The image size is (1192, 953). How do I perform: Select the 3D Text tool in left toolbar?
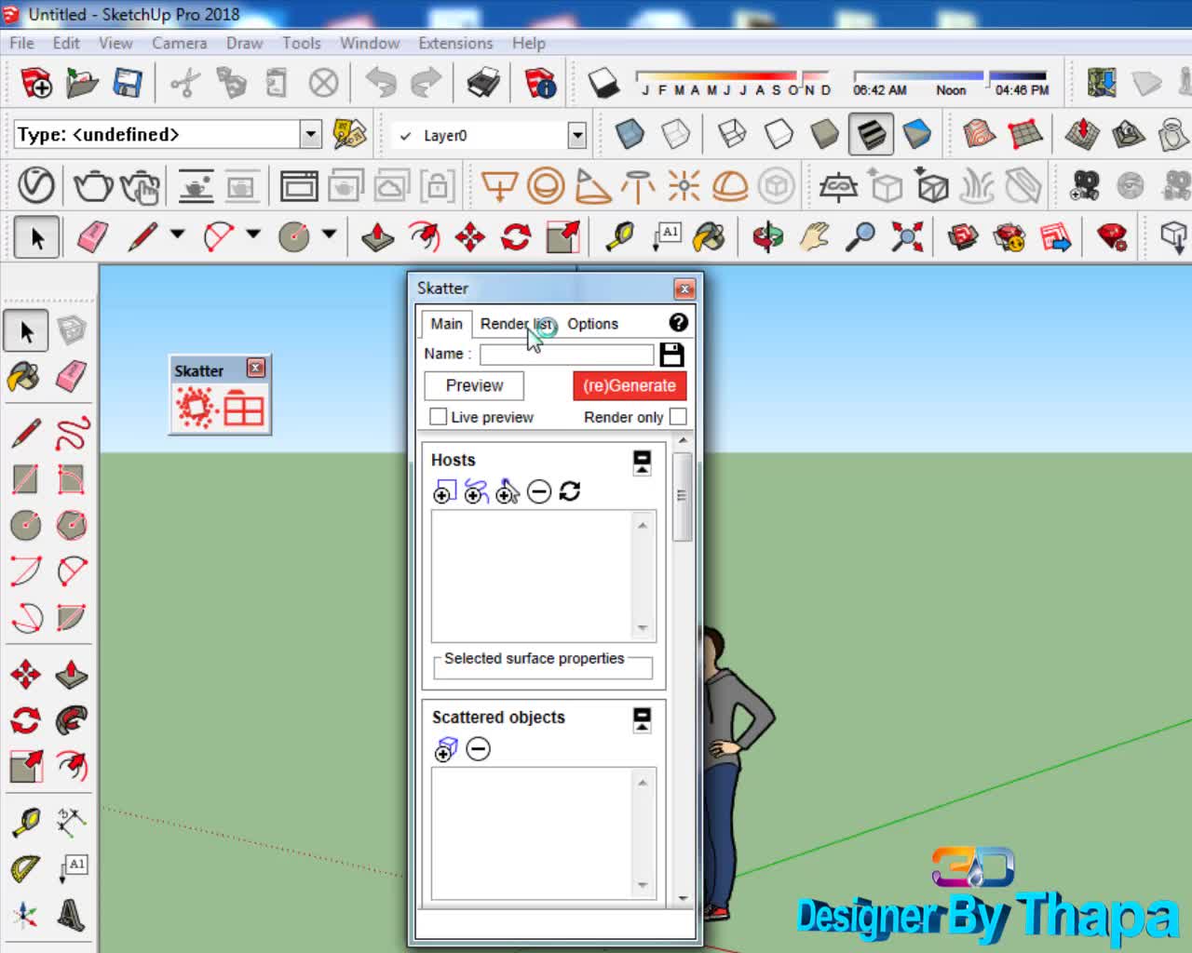pyautogui.click(x=72, y=916)
